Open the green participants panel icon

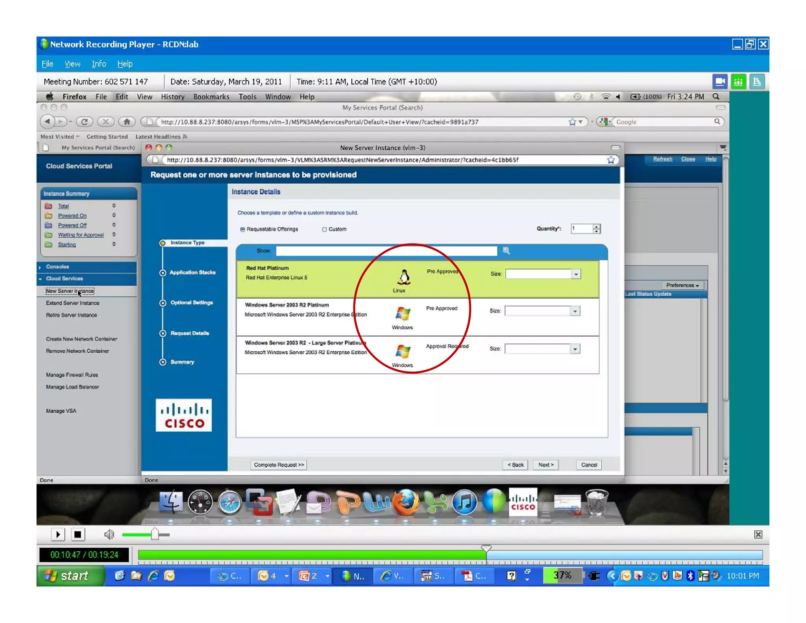[x=738, y=82]
